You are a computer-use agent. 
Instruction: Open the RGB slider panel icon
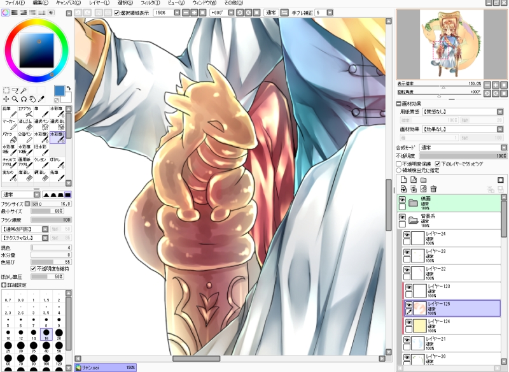(x=14, y=13)
